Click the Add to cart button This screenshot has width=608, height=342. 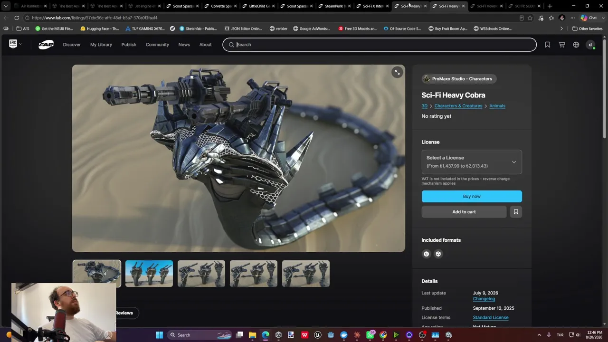click(464, 212)
